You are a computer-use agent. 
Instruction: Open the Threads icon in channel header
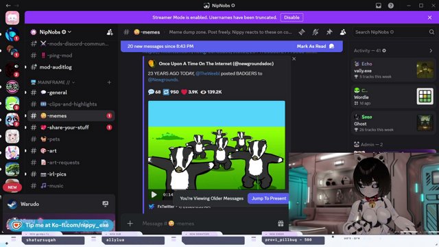(x=302, y=32)
